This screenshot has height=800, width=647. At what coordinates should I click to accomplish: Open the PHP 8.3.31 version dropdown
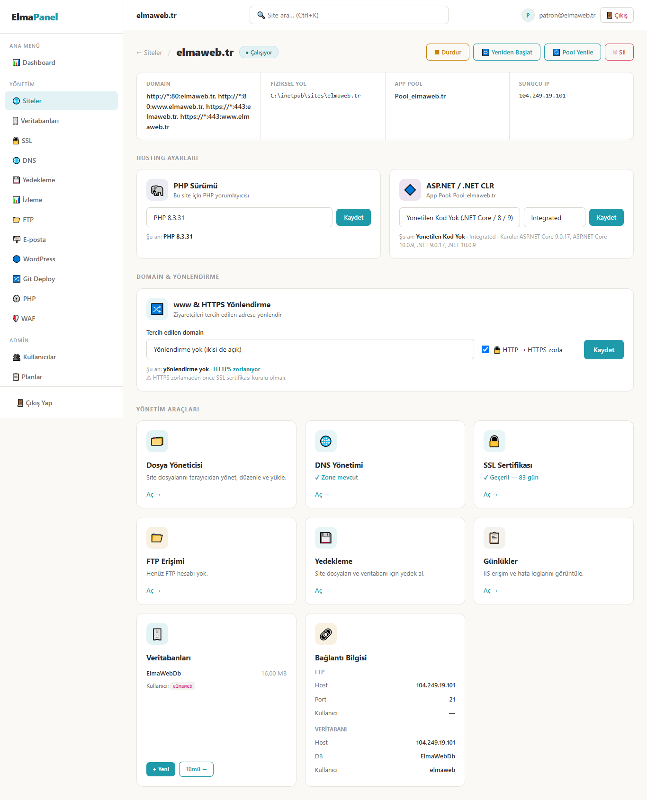[x=239, y=217]
